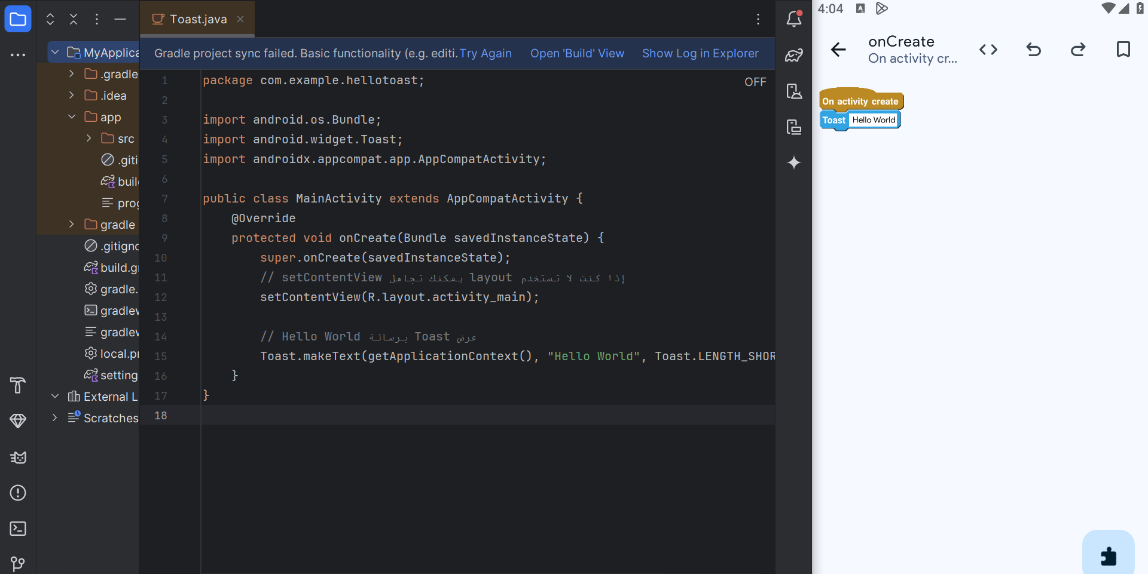Tap the puzzle piece floating button
Viewport: 1148px width, 574px height.
coord(1108,555)
